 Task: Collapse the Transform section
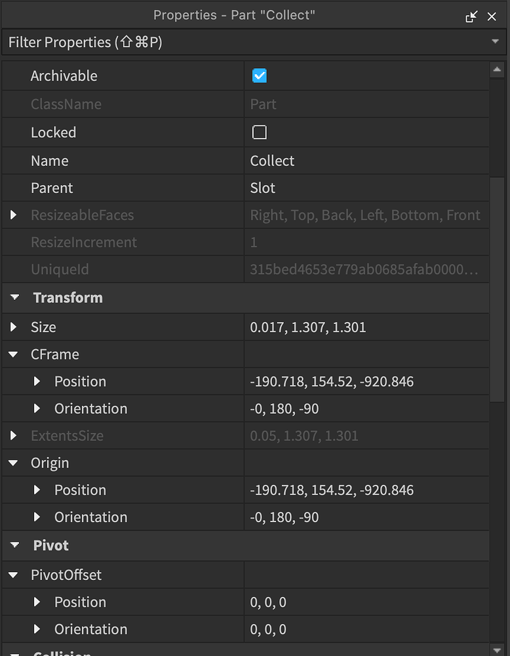click(14, 298)
